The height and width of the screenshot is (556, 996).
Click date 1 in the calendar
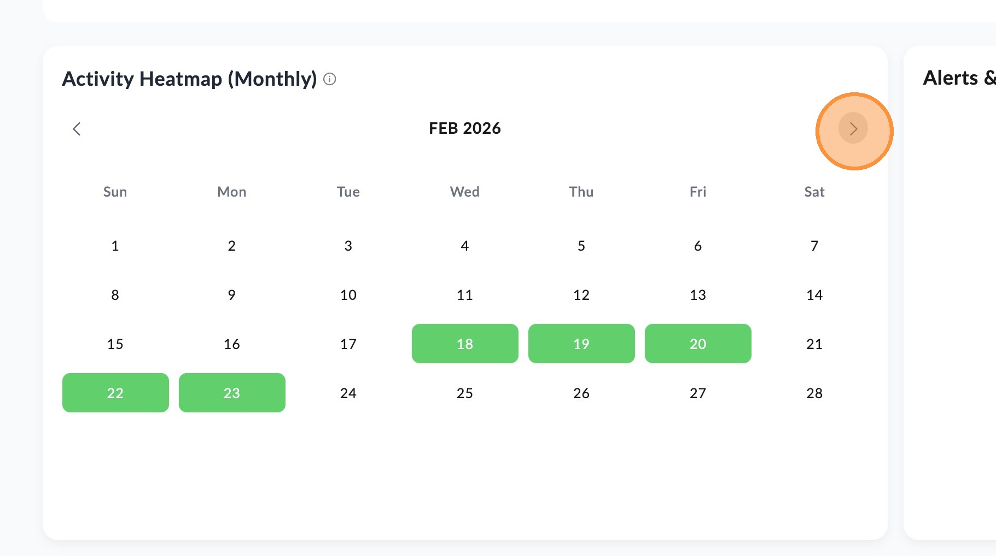pos(115,245)
